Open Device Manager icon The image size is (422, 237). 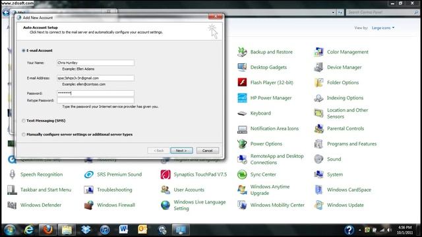[318, 67]
